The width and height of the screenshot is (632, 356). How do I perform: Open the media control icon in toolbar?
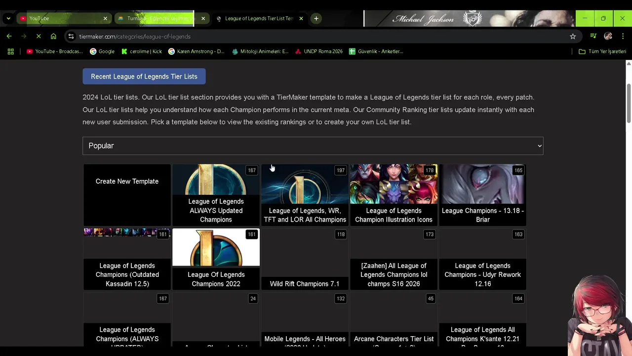pos(593,36)
